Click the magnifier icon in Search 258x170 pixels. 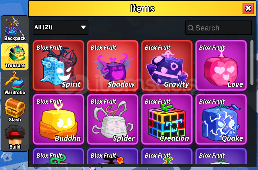coord(190,28)
